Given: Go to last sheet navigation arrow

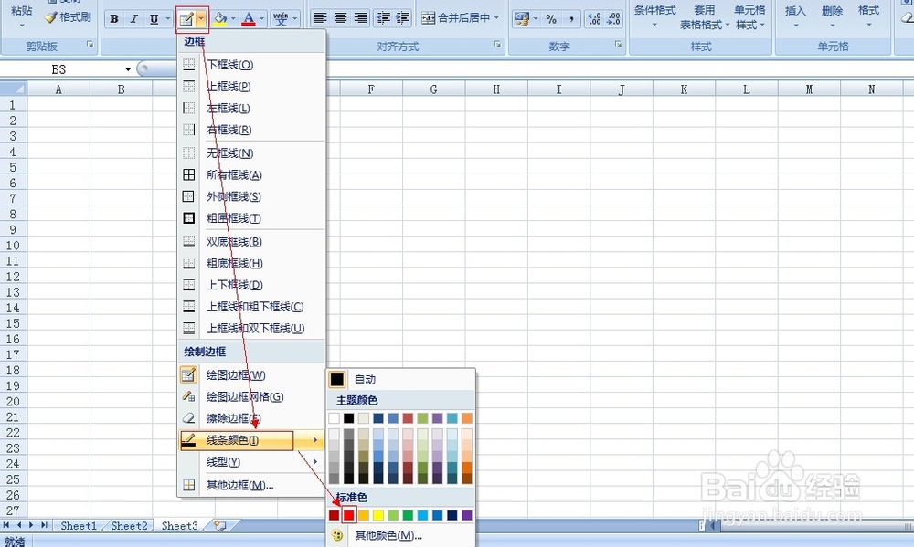Looking at the screenshot, I should point(44,525).
